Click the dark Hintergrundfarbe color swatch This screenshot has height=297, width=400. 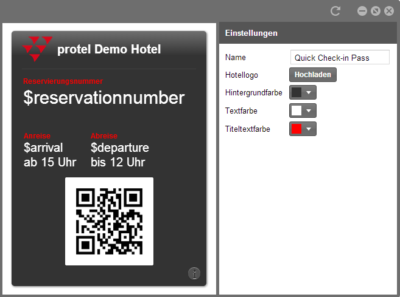pos(296,92)
